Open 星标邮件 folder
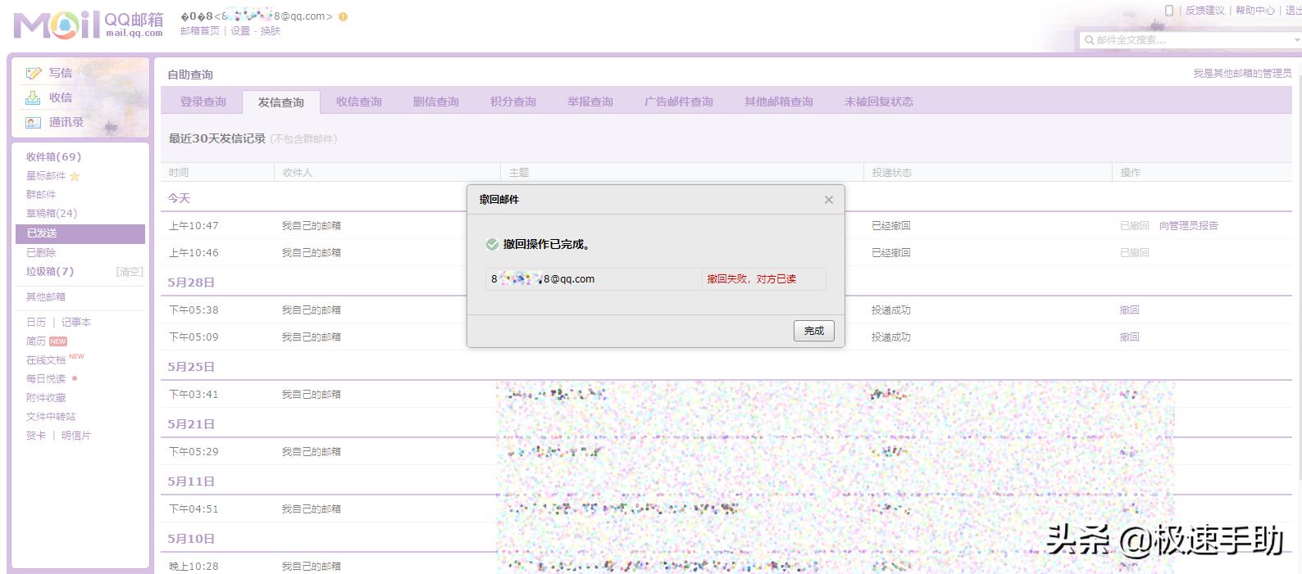Viewport: 1302px width, 574px height. pos(46,176)
